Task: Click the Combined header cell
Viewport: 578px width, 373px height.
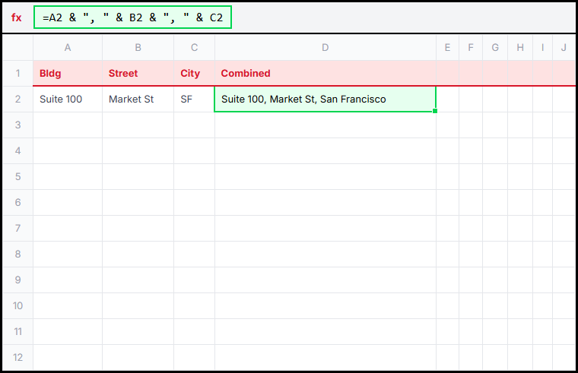Action: point(325,74)
